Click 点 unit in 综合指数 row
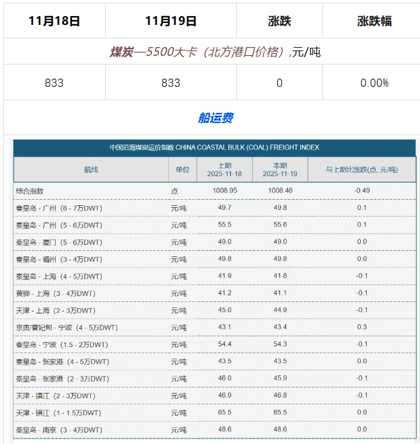This screenshot has height=444, width=420. (174, 191)
